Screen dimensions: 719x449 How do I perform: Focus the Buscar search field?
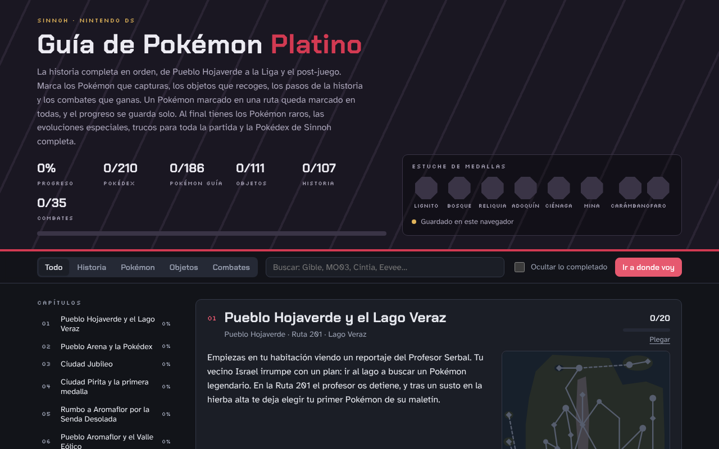click(385, 267)
